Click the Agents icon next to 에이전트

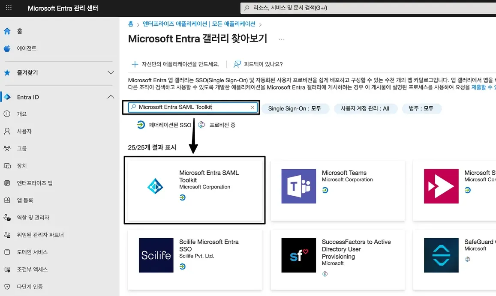pyautogui.click(x=7, y=48)
